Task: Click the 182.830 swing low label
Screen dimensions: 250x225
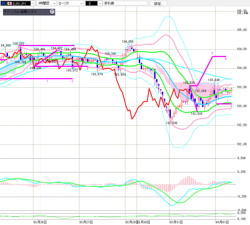Action: [x=196, y=113]
